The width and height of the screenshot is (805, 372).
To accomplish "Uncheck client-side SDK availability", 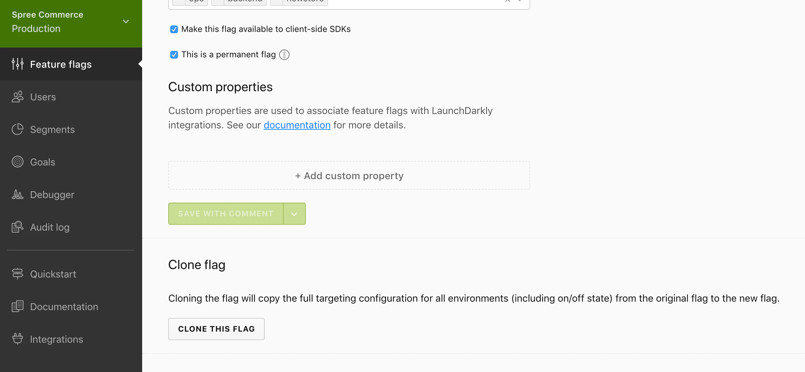I will tap(174, 29).
